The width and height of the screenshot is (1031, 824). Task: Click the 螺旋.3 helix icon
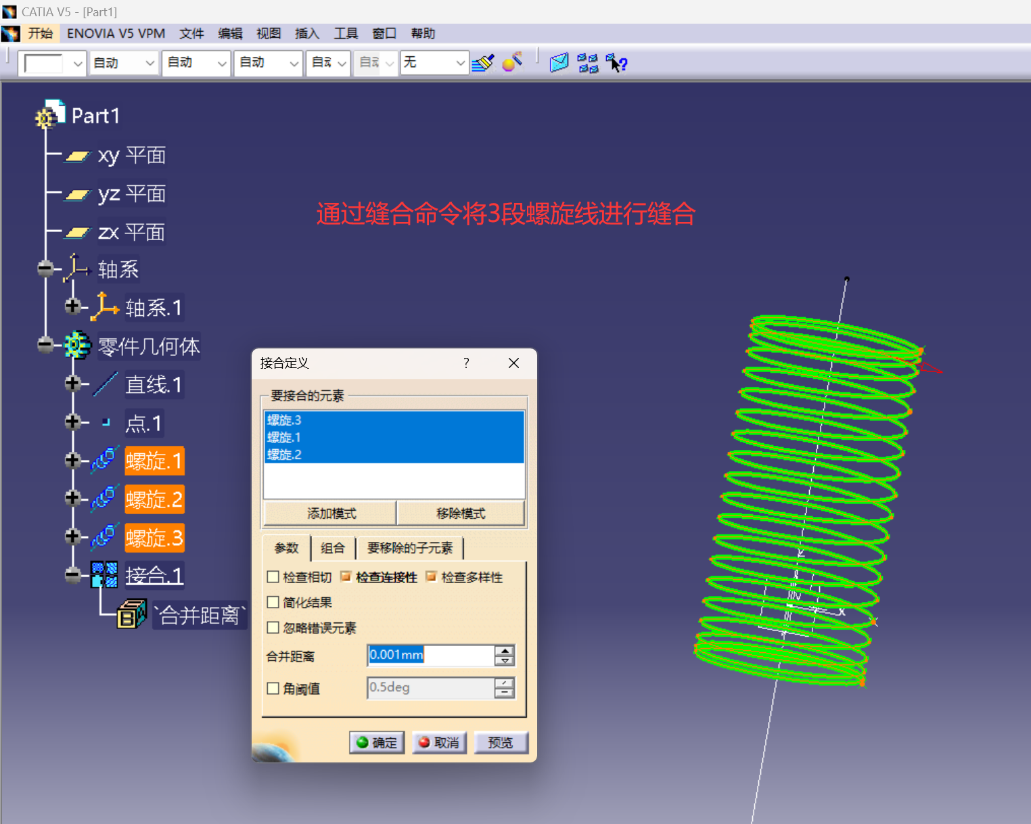tap(105, 537)
